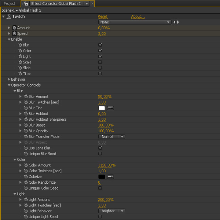Open Blur Transfer Mode dropdown
Screen dimensions: 220x220
tap(112, 137)
